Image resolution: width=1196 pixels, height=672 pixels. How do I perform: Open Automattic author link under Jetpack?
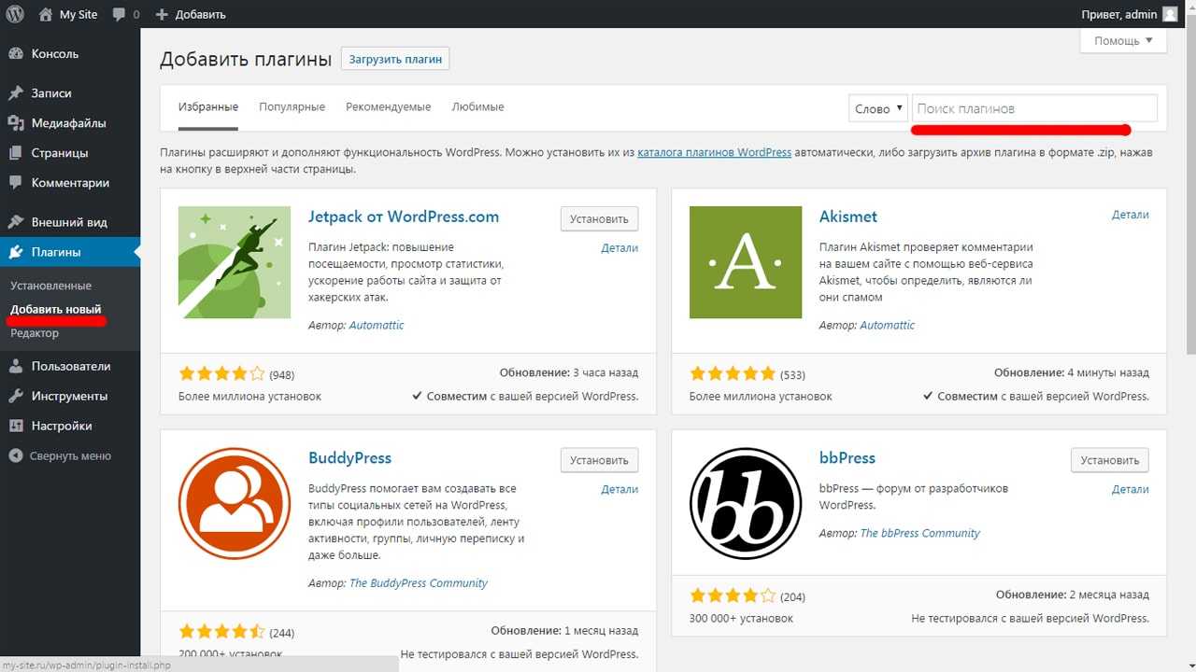377,326
